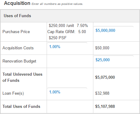Image resolution: width=140 pixels, height=114 pixels.
Task: Click the $250 PSF metric
Action: click(x=58, y=38)
